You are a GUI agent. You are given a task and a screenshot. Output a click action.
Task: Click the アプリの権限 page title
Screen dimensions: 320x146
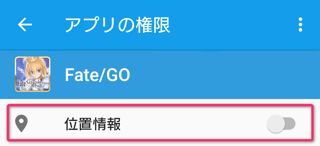117,25
